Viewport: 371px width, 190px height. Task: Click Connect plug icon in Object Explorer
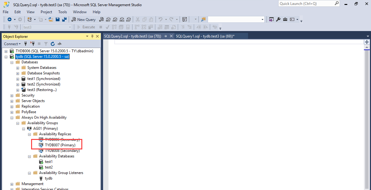point(26,44)
